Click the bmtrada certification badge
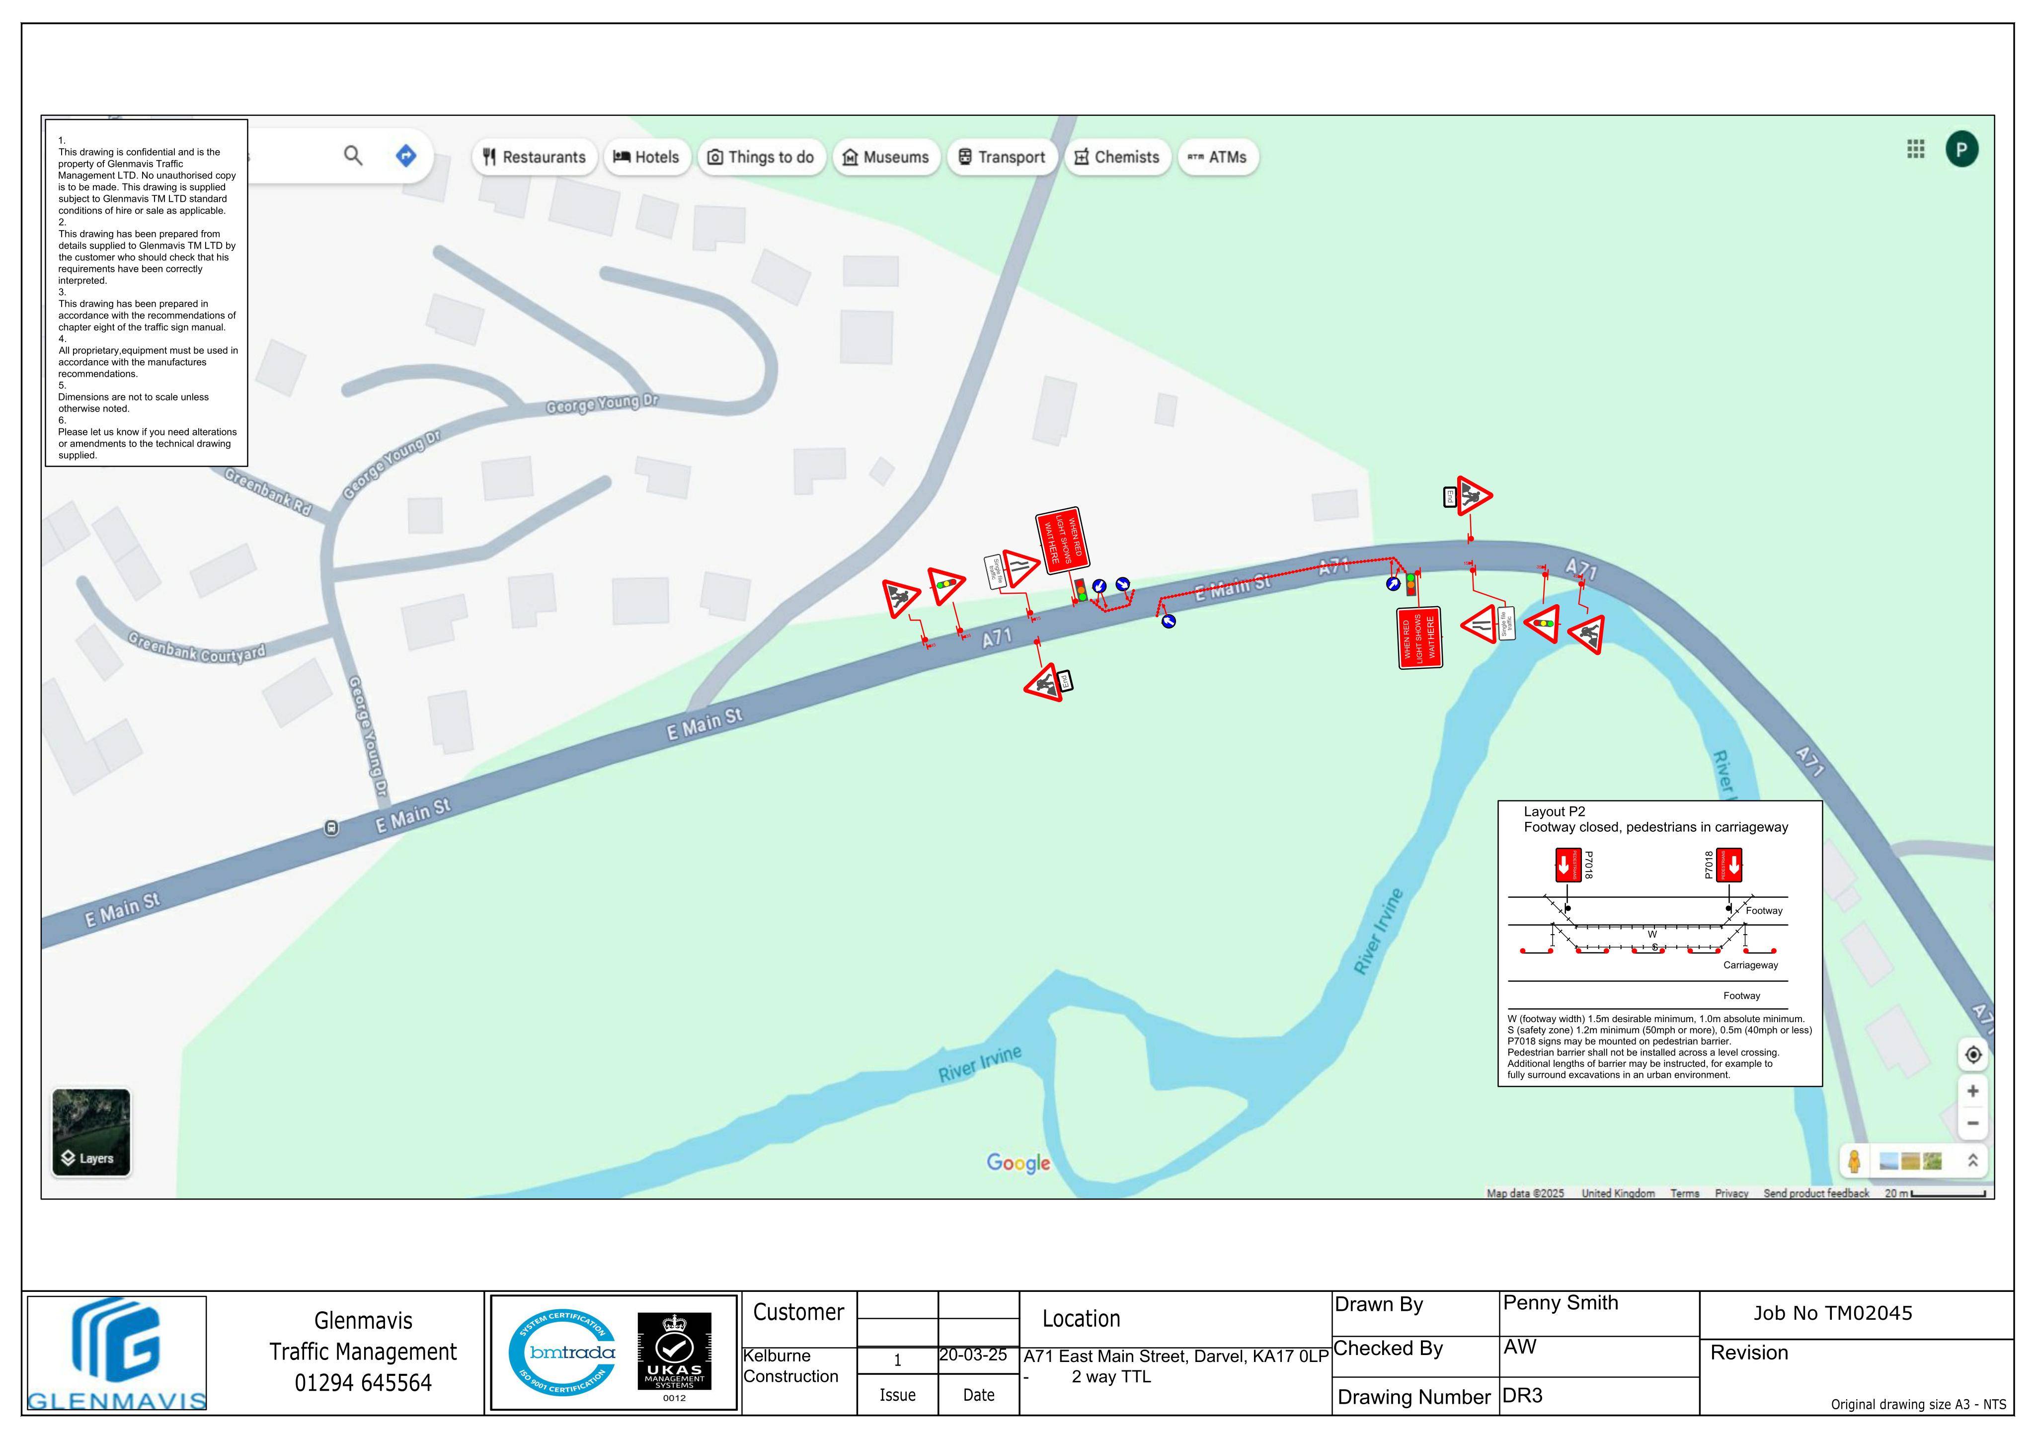This screenshot has width=2035, height=1439. (x=562, y=1353)
